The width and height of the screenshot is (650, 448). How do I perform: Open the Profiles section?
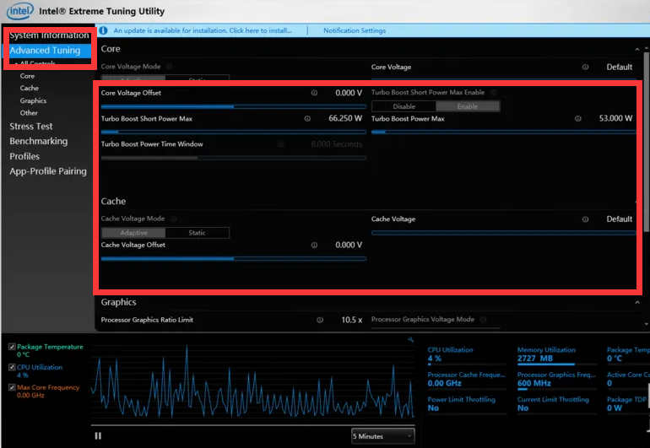(24, 156)
